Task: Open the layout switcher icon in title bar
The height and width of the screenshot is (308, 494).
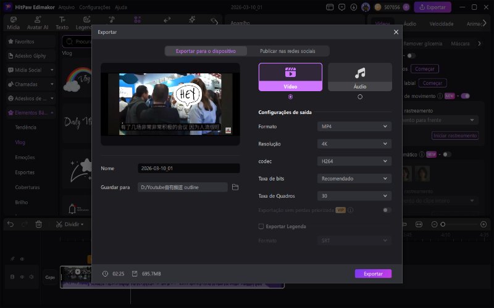Action: pyautogui.click(x=330, y=7)
